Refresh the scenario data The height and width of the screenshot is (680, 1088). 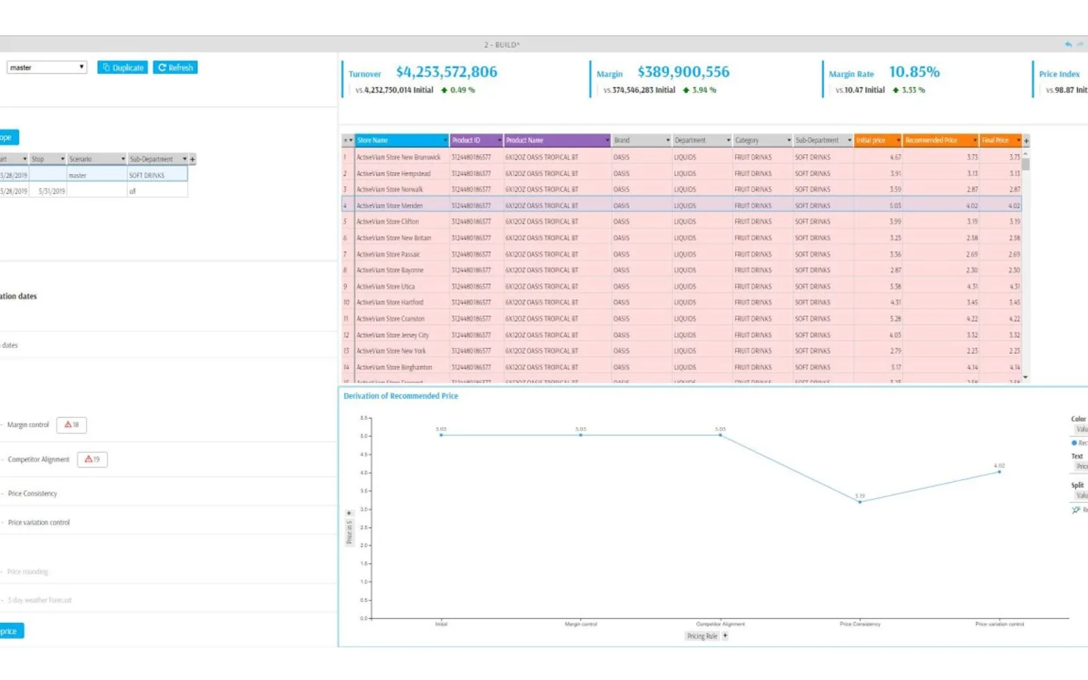click(x=175, y=67)
